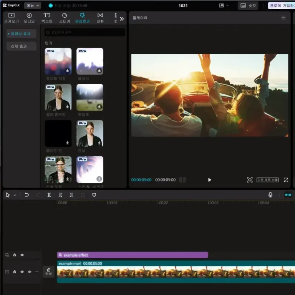The height and width of the screenshot is (295, 295).
Task: Delete left of playhead trim tool
Action: (x=60, y=195)
